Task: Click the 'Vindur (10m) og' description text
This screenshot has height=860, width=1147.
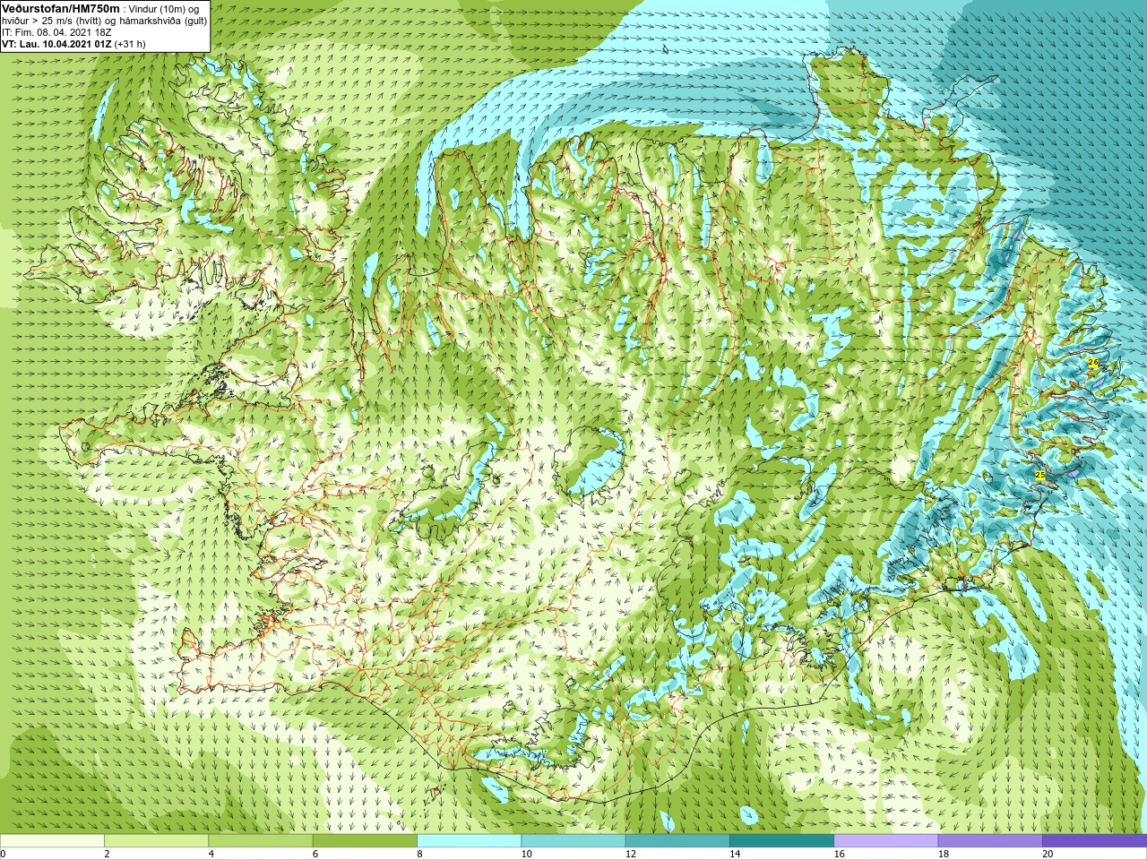Action: [165, 9]
